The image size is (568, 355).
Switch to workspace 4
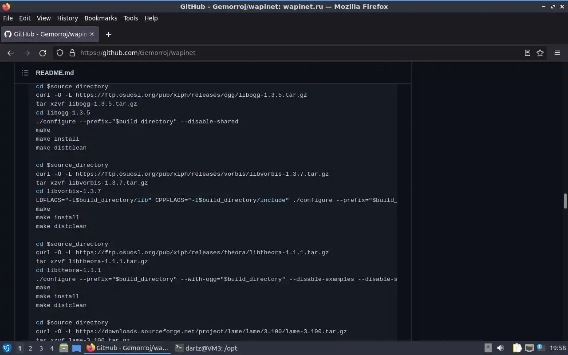click(51, 348)
